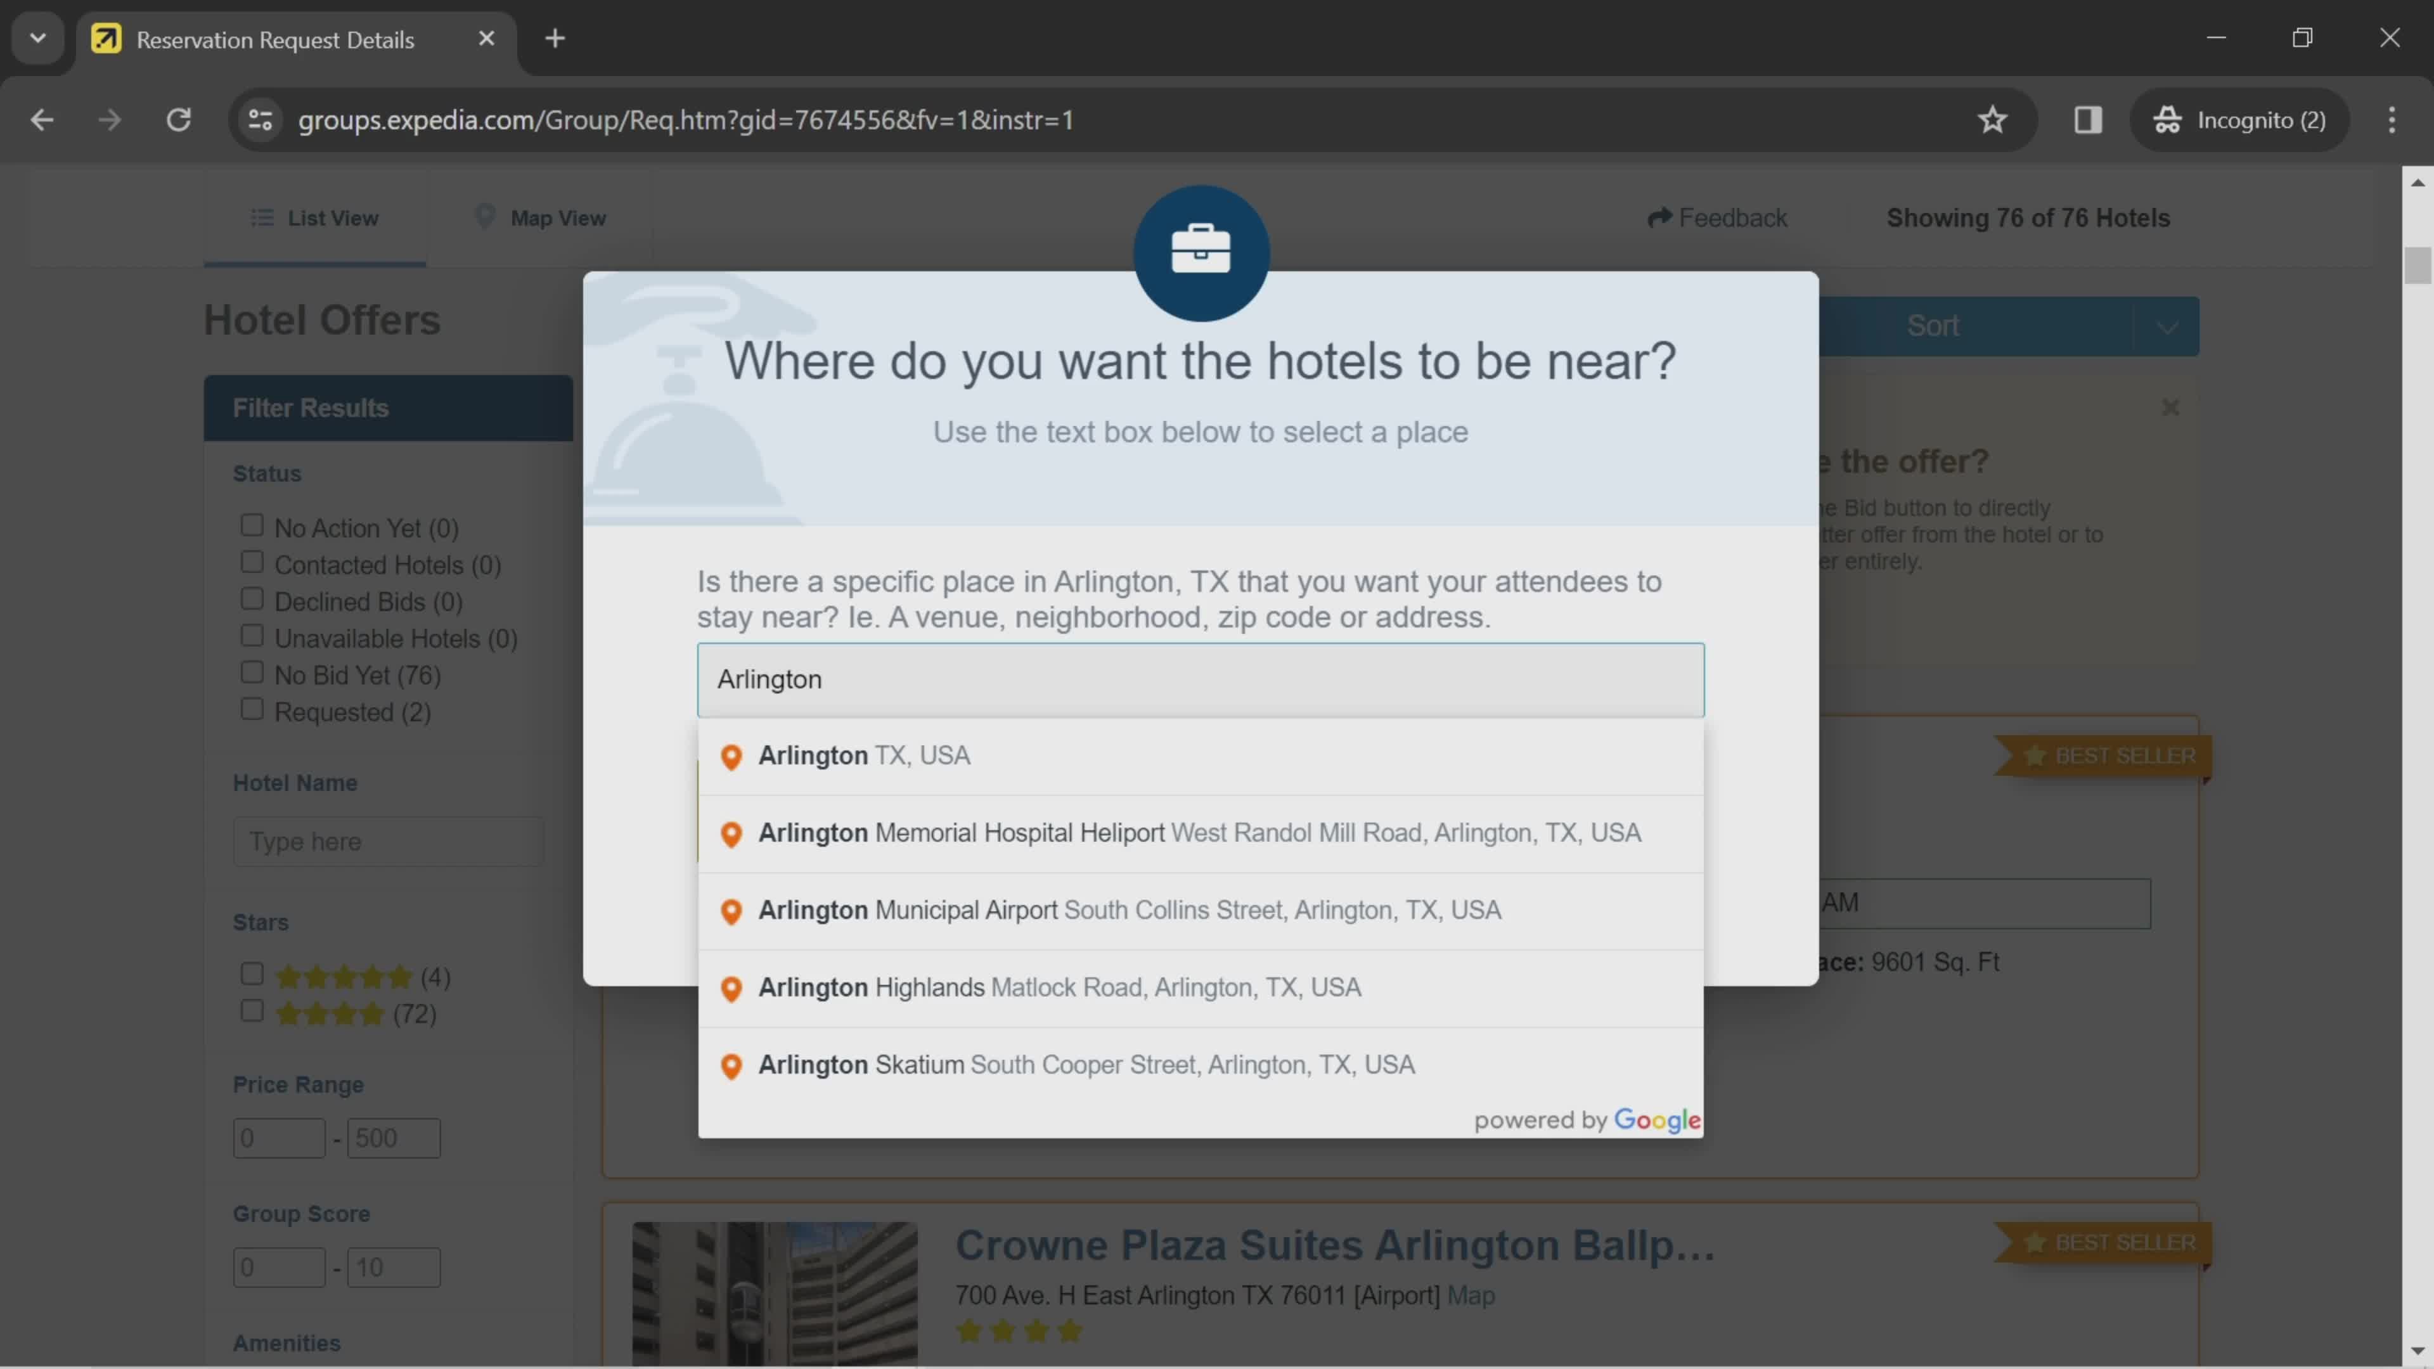Check the Requested (2) filter
This screenshot has width=2434, height=1369.
pyautogui.click(x=252, y=709)
